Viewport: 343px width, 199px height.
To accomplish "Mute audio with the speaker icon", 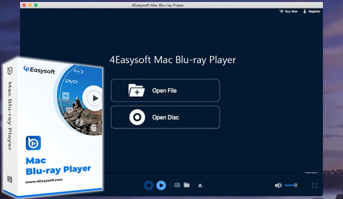I will pos(278,185).
